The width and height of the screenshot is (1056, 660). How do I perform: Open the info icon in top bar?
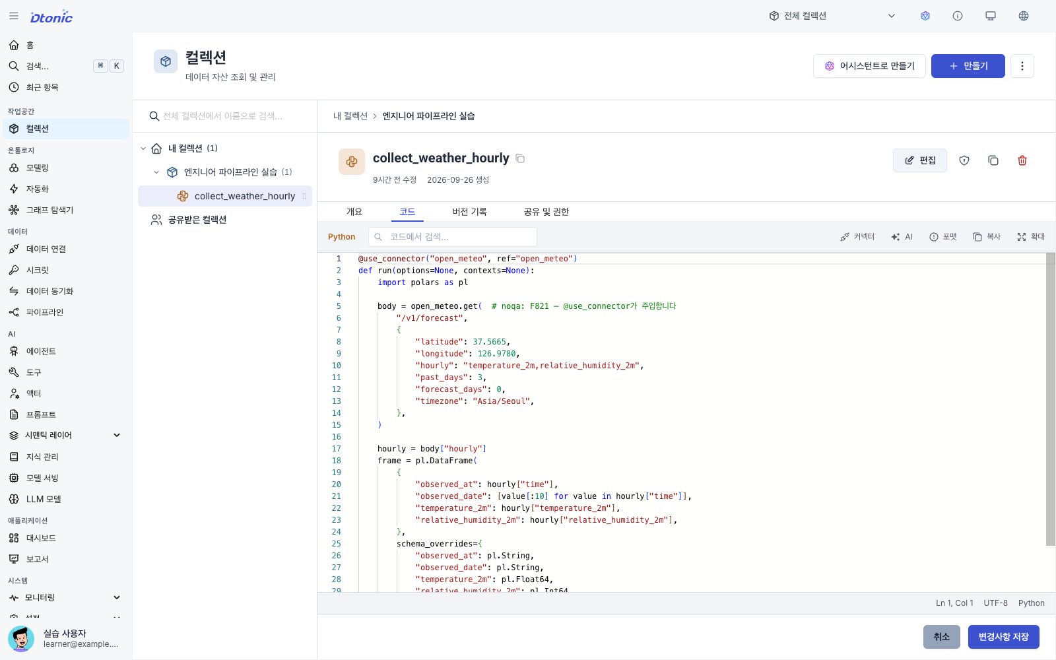coord(958,16)
